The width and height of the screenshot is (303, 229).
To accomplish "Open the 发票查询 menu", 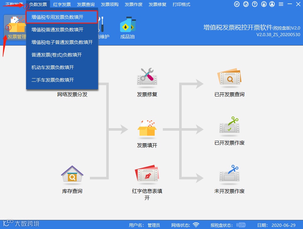I will (86, 4).
